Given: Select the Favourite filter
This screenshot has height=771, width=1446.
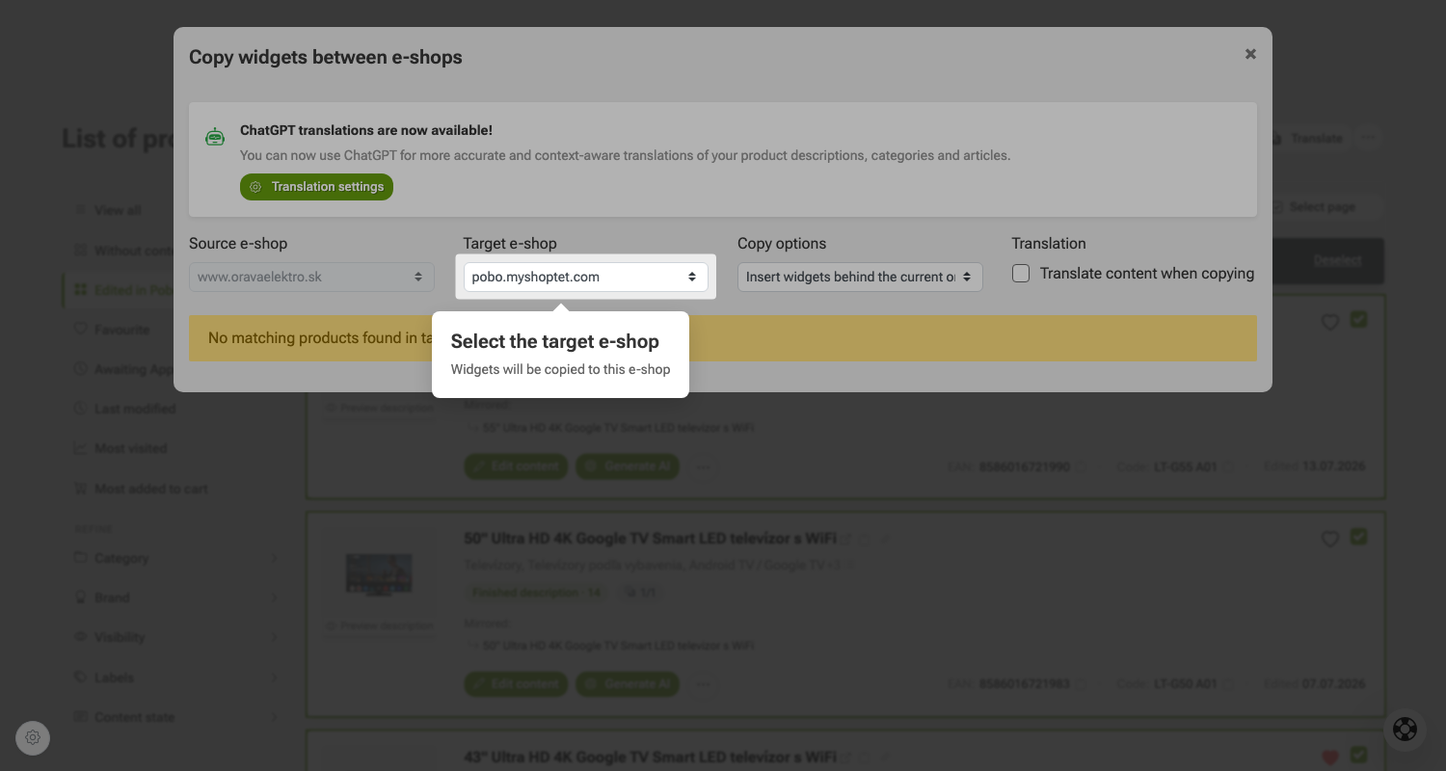Looking at the screenshot, I should (x=112, y=330).
